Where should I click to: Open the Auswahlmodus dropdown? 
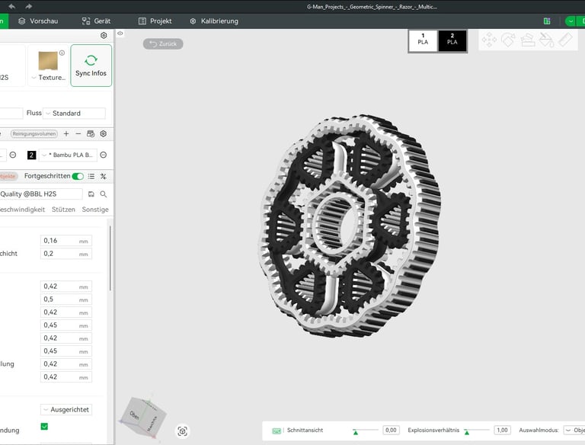coord(574,430)
